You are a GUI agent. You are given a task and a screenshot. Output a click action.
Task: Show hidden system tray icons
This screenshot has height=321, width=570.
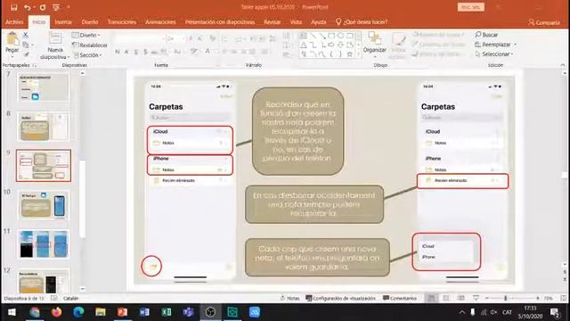click(462, 312)
